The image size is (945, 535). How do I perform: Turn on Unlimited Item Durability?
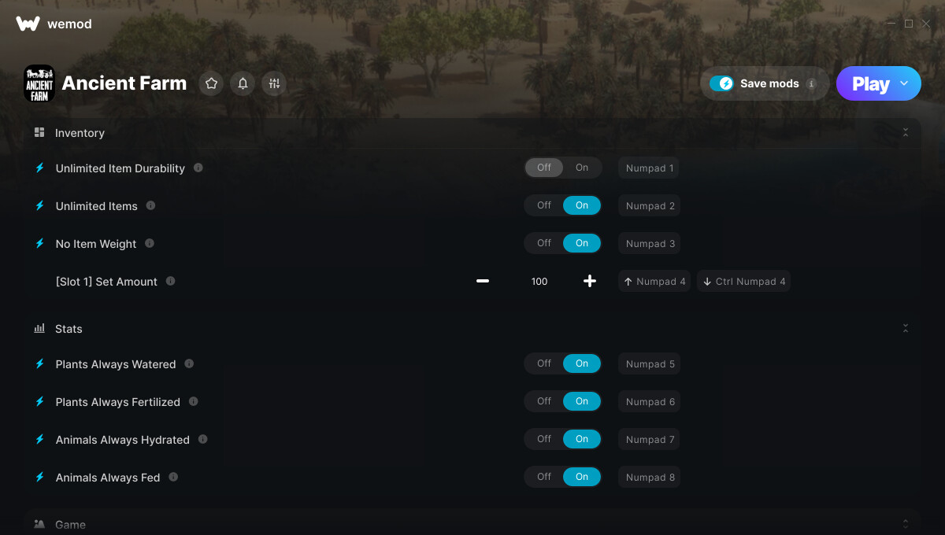click(582, 168)
